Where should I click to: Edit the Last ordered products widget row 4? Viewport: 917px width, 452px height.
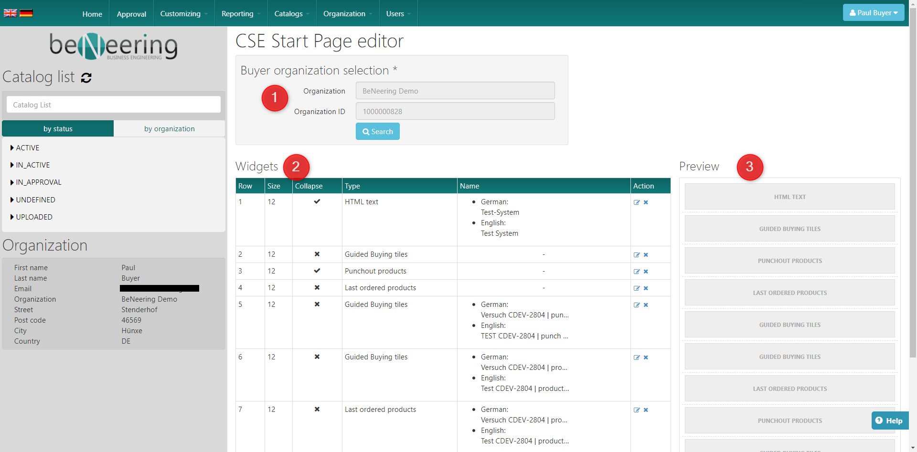[637, 288]
